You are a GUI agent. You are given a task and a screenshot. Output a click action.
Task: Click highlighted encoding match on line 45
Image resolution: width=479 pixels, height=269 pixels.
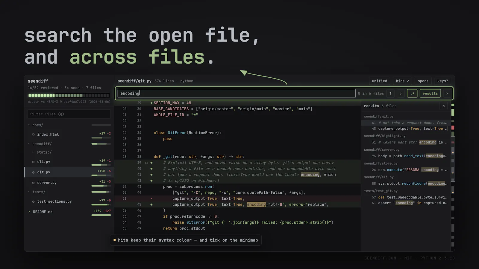point(256,205)
